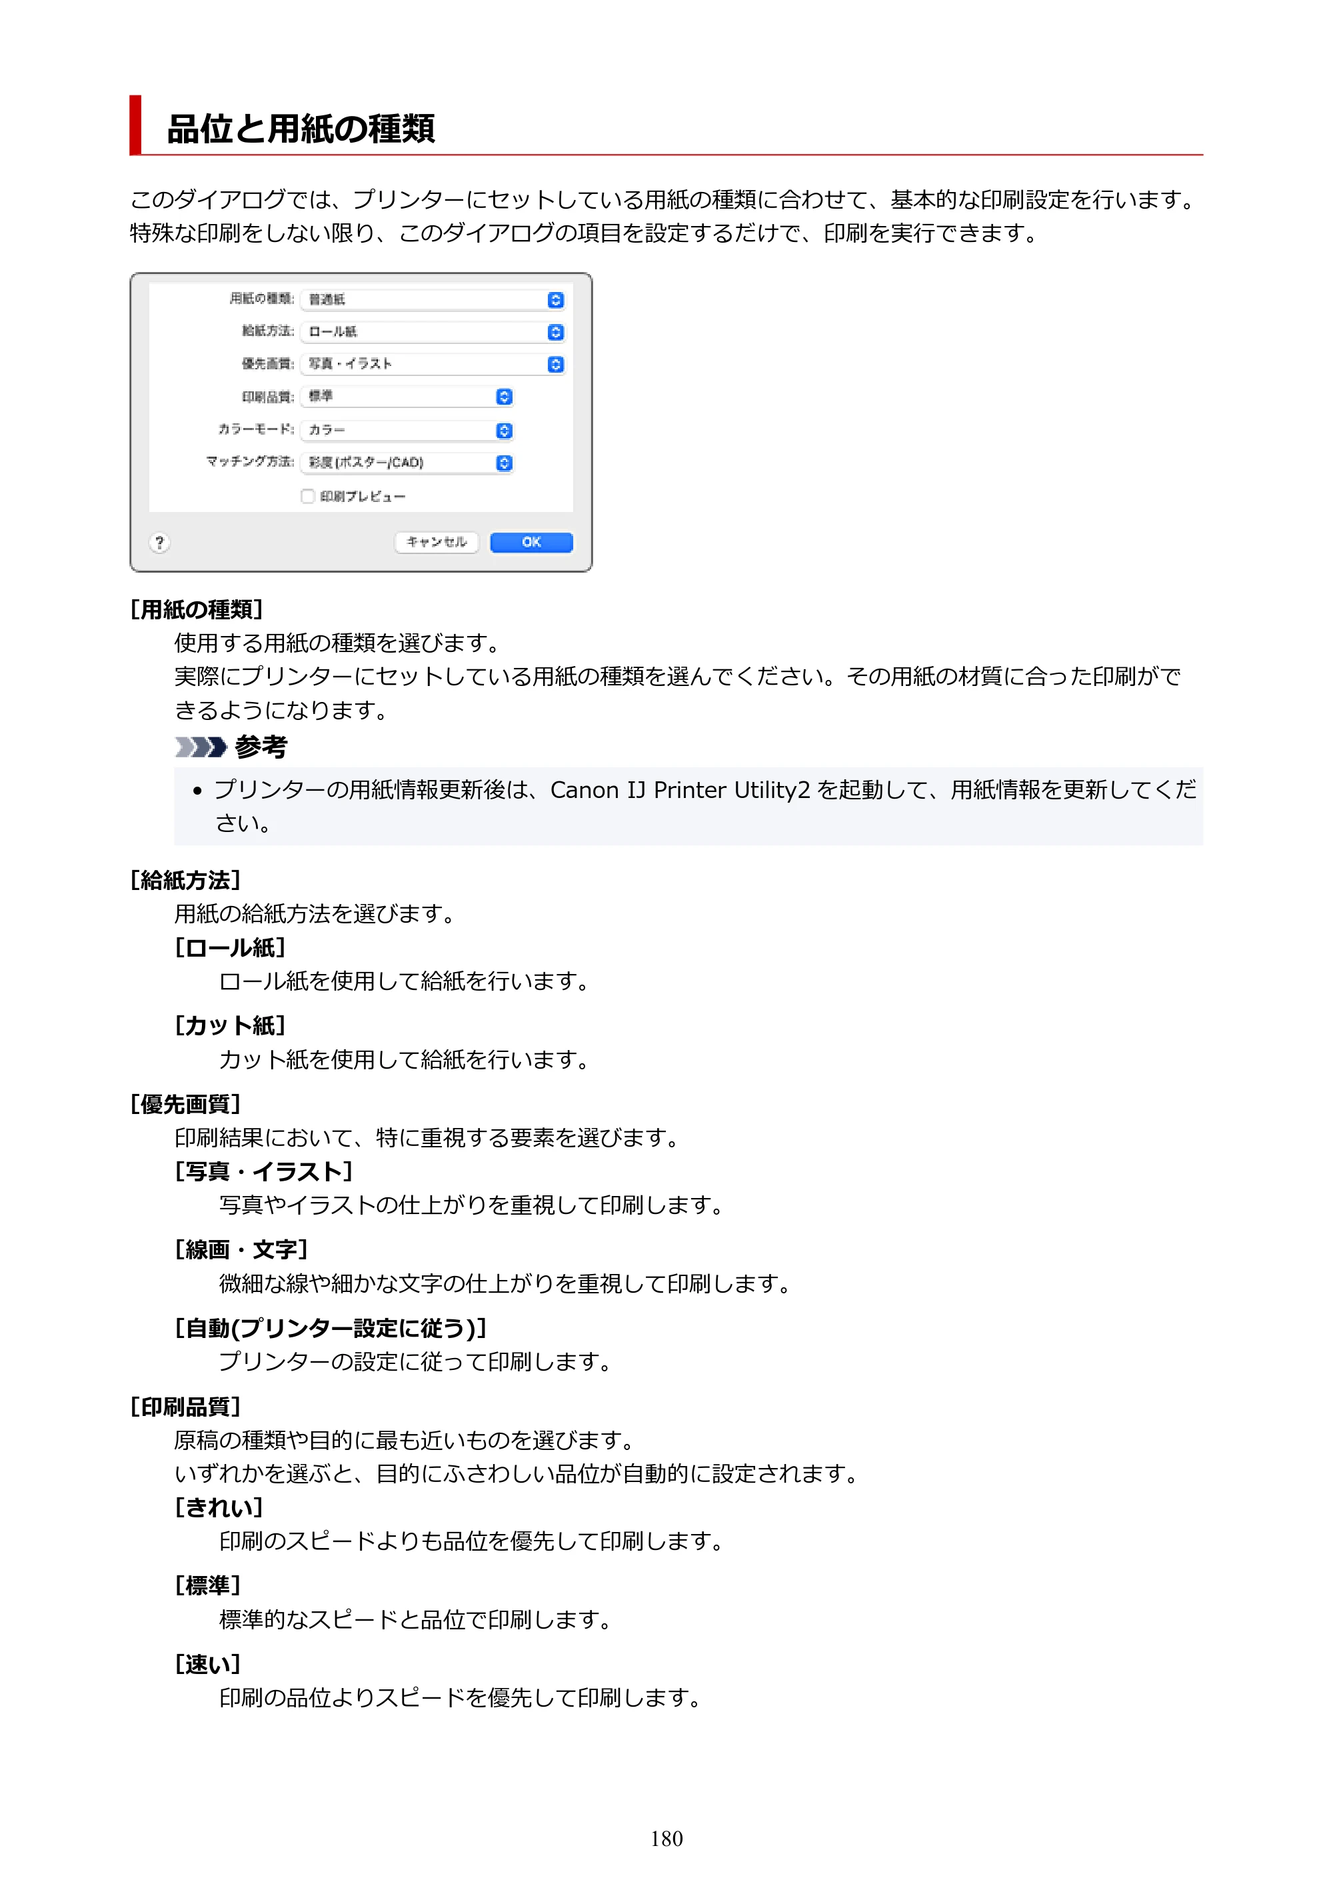Click the [優先画質] section heading
This screenshot has height=1886, width=1333.
pos(185,1104)
